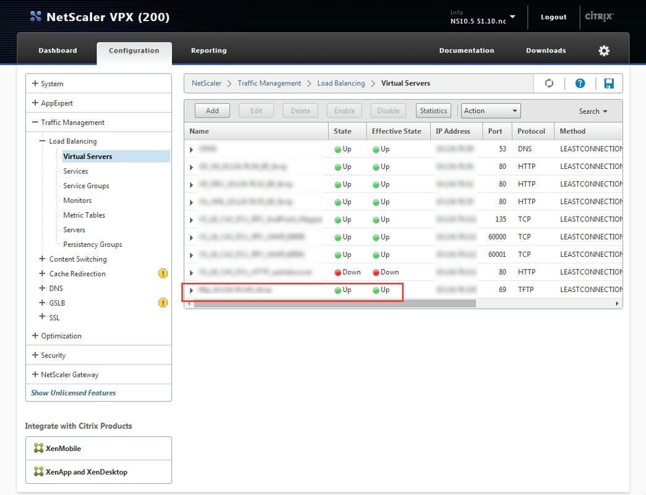Image resolution: width=646 pixels, height=495 pixels.
Task: Click the table's horizontal scrollbar
Action: [334, 304]
